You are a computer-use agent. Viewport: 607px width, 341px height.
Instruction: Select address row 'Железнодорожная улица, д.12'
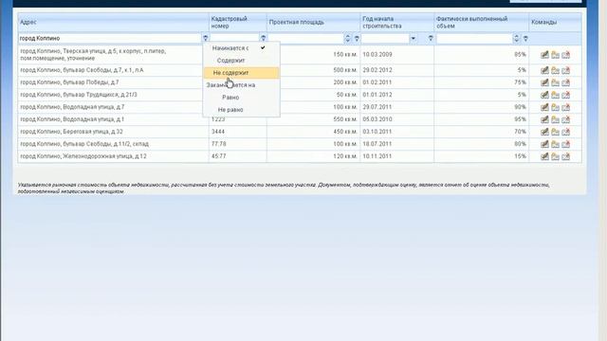(83, 156)
